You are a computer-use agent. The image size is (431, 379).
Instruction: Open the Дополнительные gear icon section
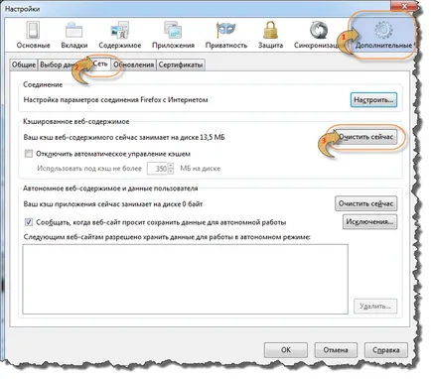click(383, 35)
